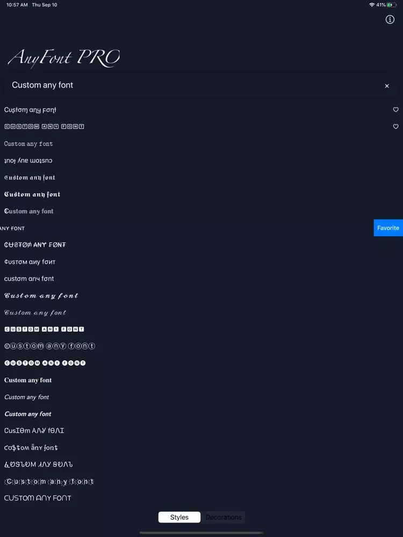The height and width of the screenshot is (537, 403).
Task: Select the dotted-decorated spaced letters style
Action: point(49,482)
